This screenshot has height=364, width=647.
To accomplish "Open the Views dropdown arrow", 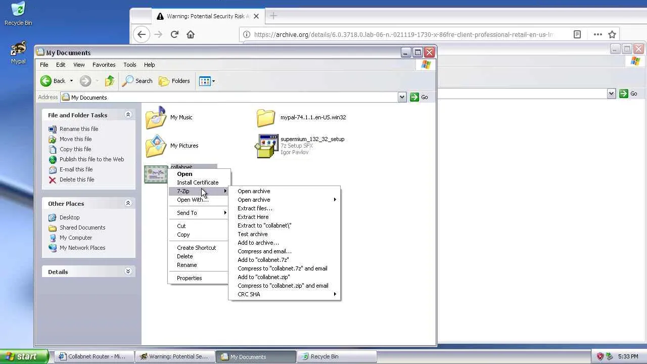I will point(213,81).
